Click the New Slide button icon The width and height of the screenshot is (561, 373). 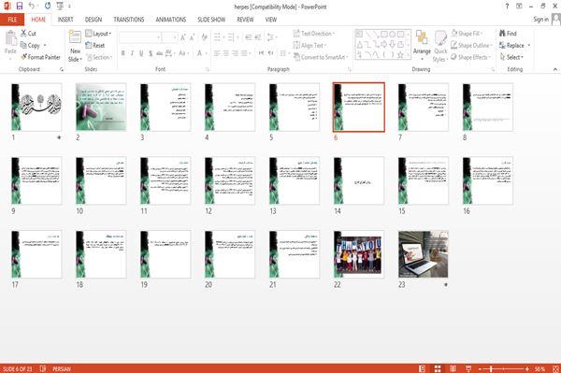[x=75, y=37]
